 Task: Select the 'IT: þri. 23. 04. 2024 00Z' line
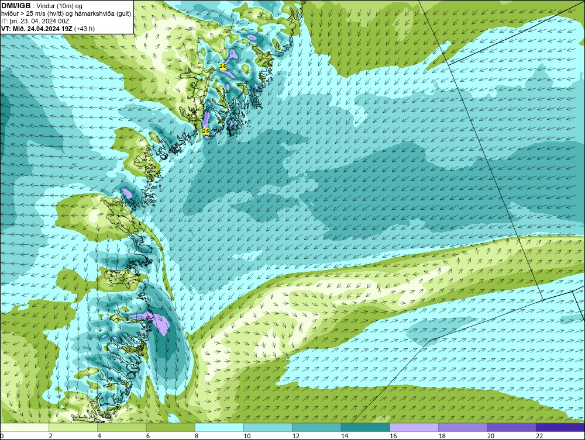coord(35,21)
